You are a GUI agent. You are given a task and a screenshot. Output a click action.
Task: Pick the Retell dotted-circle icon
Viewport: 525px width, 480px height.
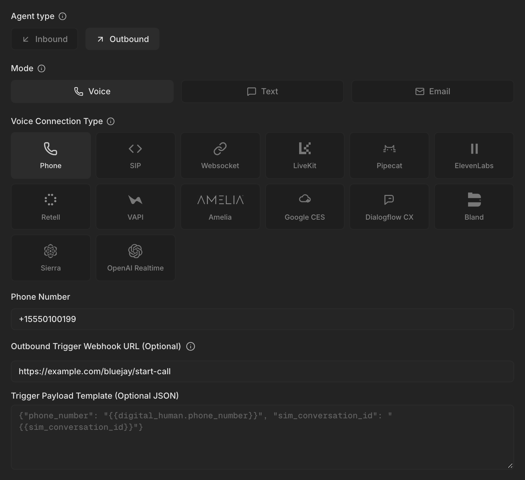tap(51, 200)
